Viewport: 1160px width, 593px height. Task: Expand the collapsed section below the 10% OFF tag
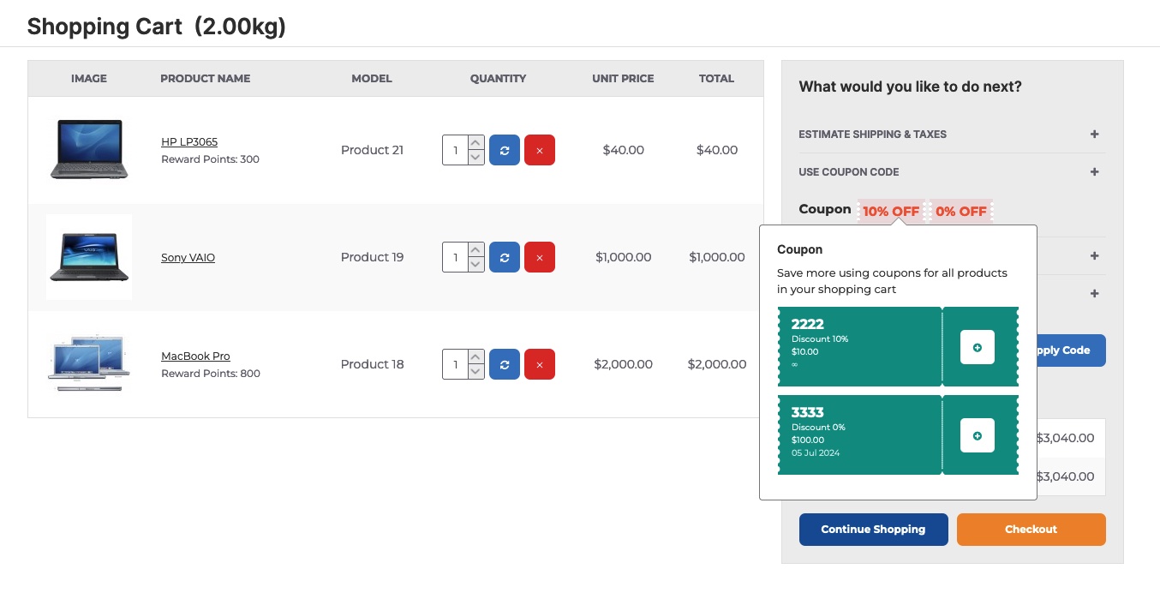pos(1094,256)
